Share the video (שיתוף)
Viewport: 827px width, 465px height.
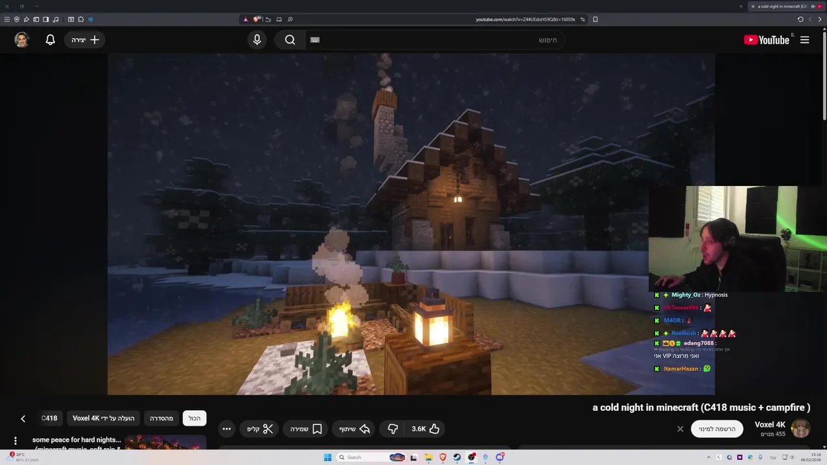click(354, 429)
